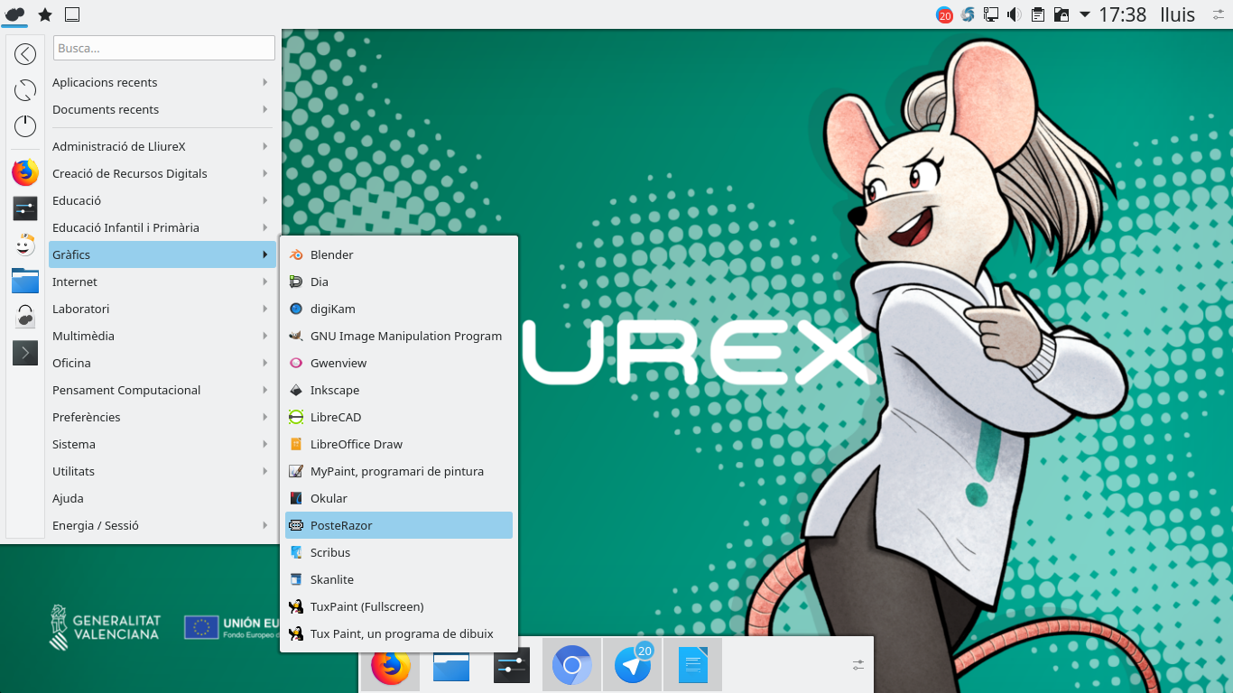Show hidden system tray icons arrow
The width and height of the screenshot is (1233, 693).
pos(1085,14)
